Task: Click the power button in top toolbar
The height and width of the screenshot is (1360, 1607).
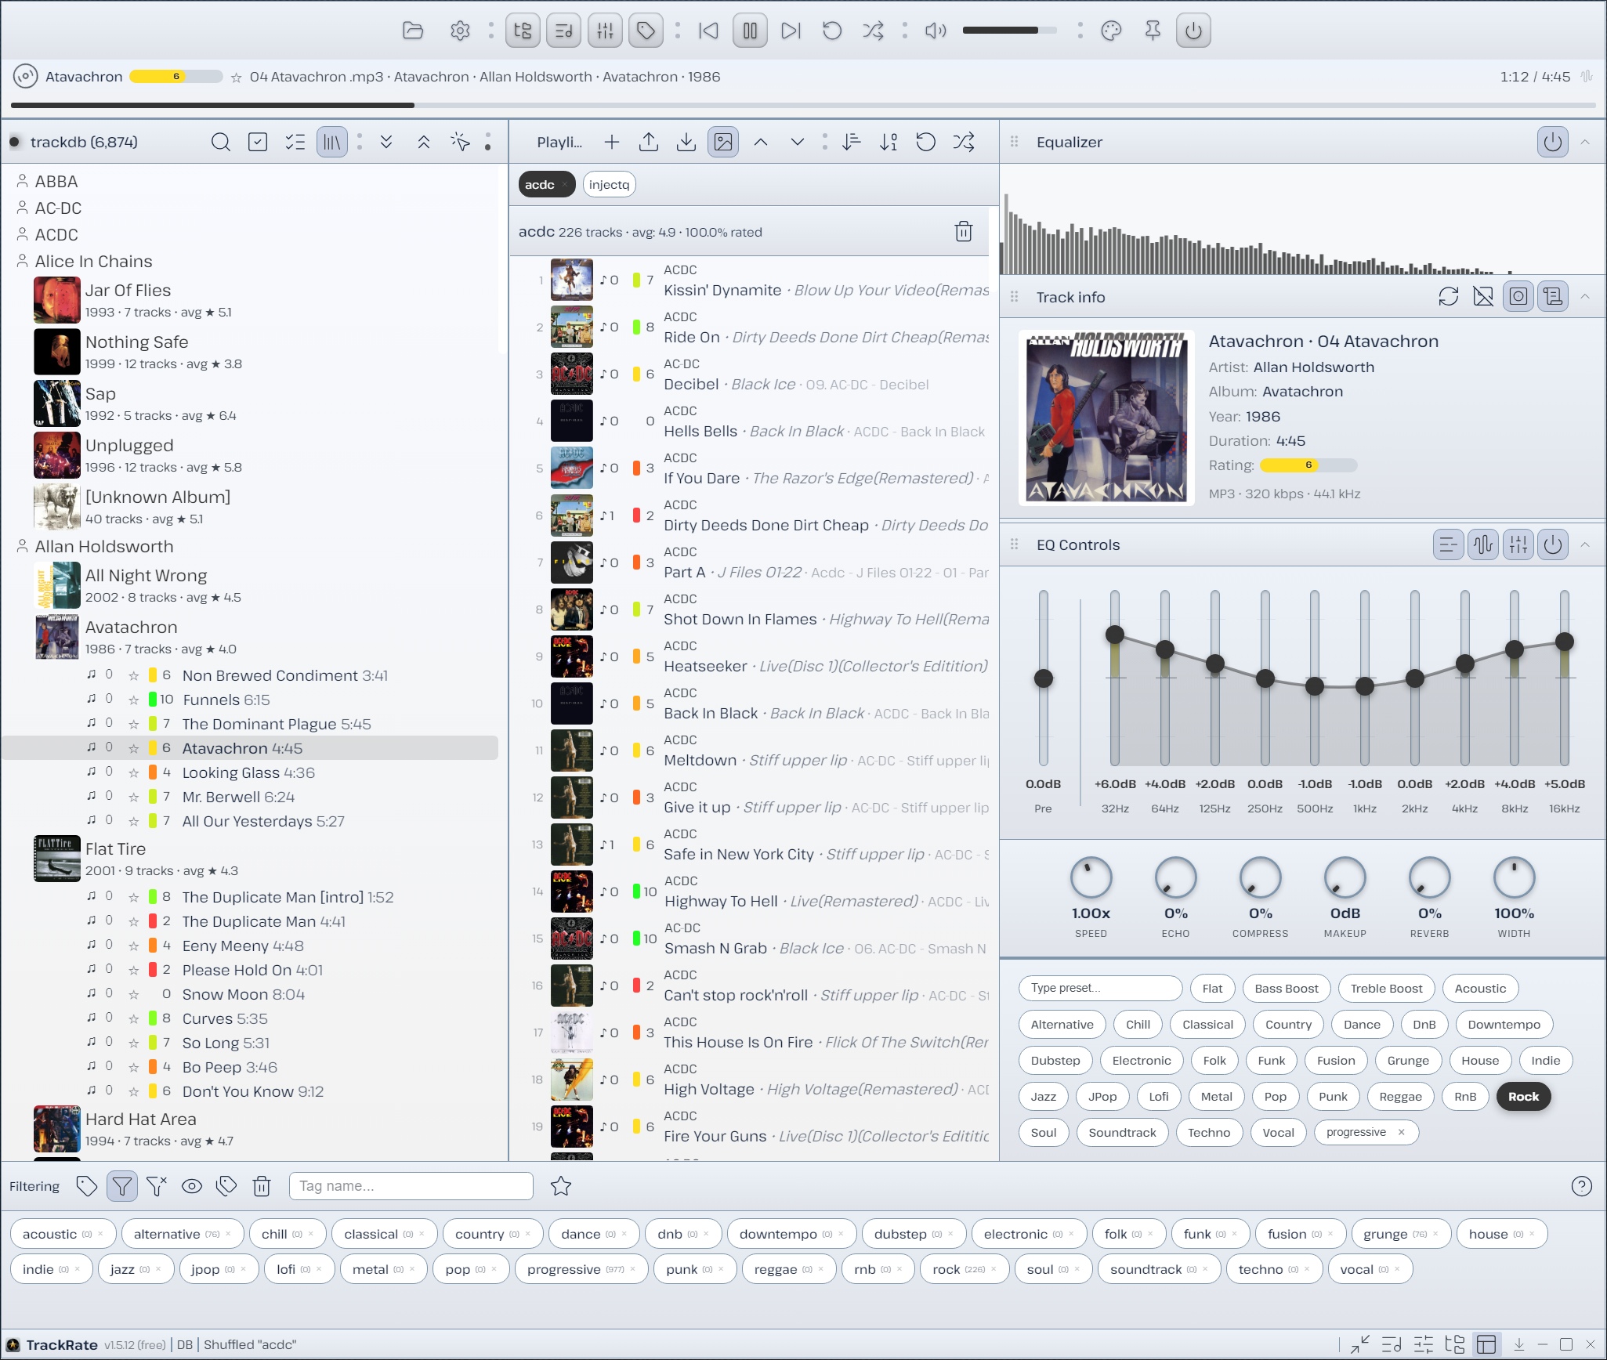Action: 1193,31
